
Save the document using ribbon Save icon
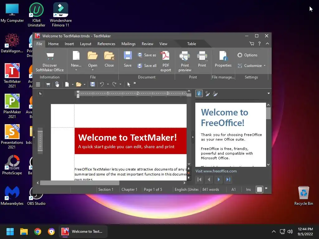click(x=128, y=56)
